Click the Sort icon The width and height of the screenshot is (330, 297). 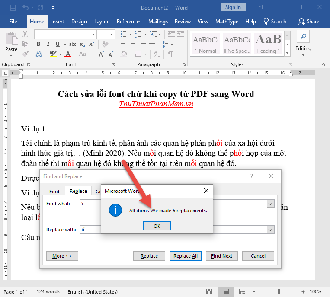click(x=157, y=54)
